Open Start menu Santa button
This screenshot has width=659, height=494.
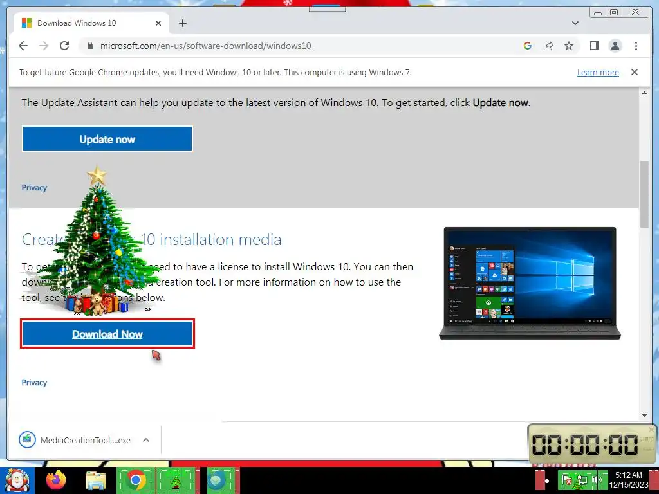[17, 480]
